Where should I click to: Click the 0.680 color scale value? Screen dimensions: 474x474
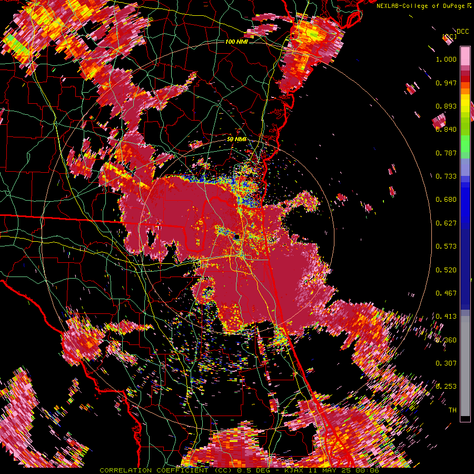[446, 200]
